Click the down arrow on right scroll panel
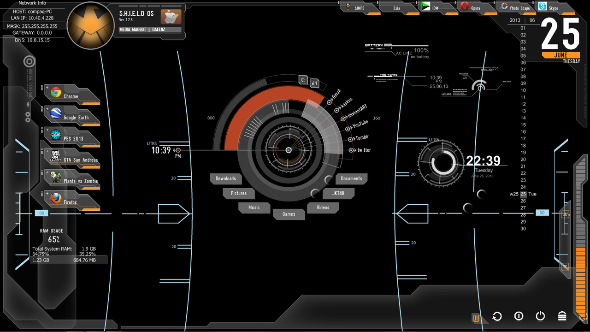The width and height of the screenshot is (590, 332). click(x=565, y=267)
